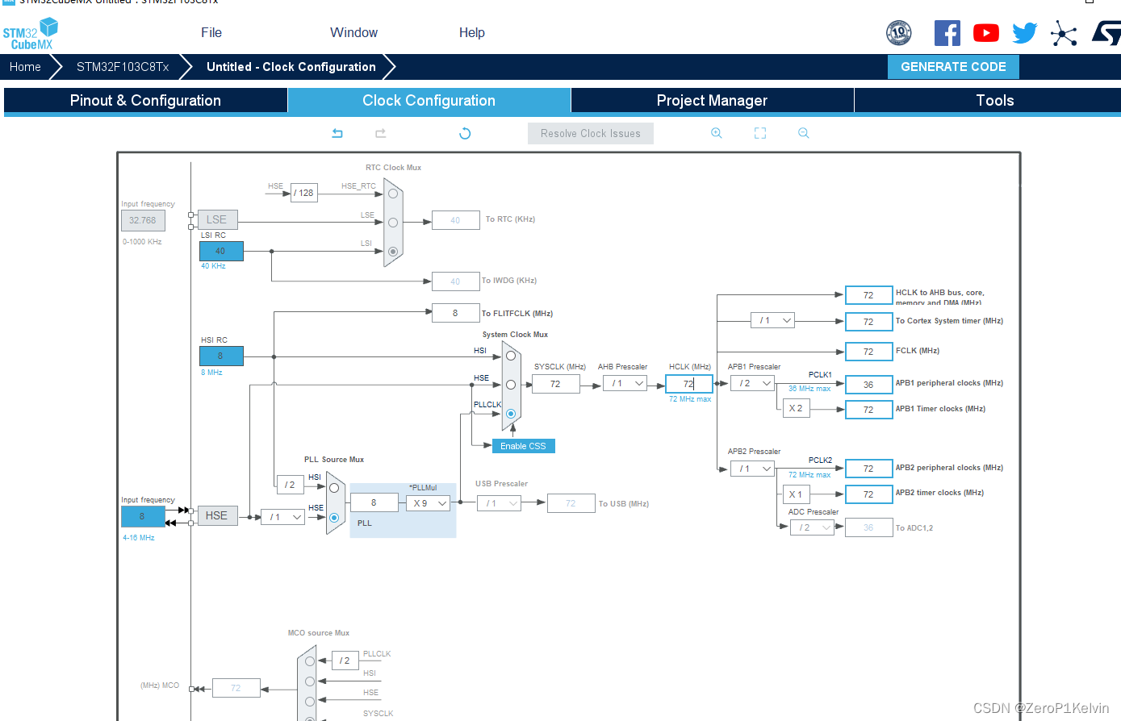Open the ADC Prescaler dropdown
The image size is (1121, 721).
click(x=812, y=527)
